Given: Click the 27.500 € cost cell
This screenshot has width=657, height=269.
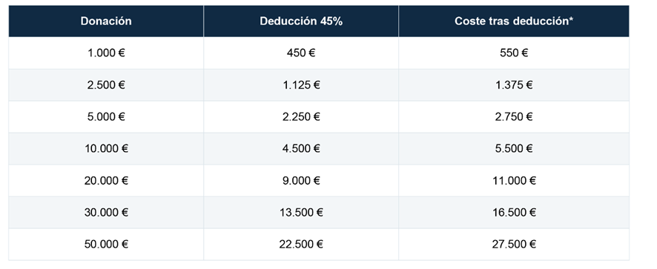Looking at the screenshot, I should point(514,245).
